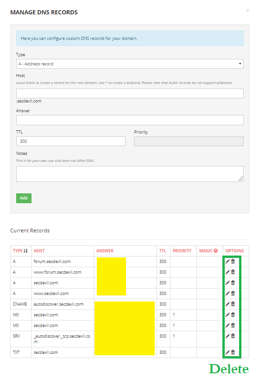Delete the TXT secdevil.com record
259x378 pixels.
(233, 352)
